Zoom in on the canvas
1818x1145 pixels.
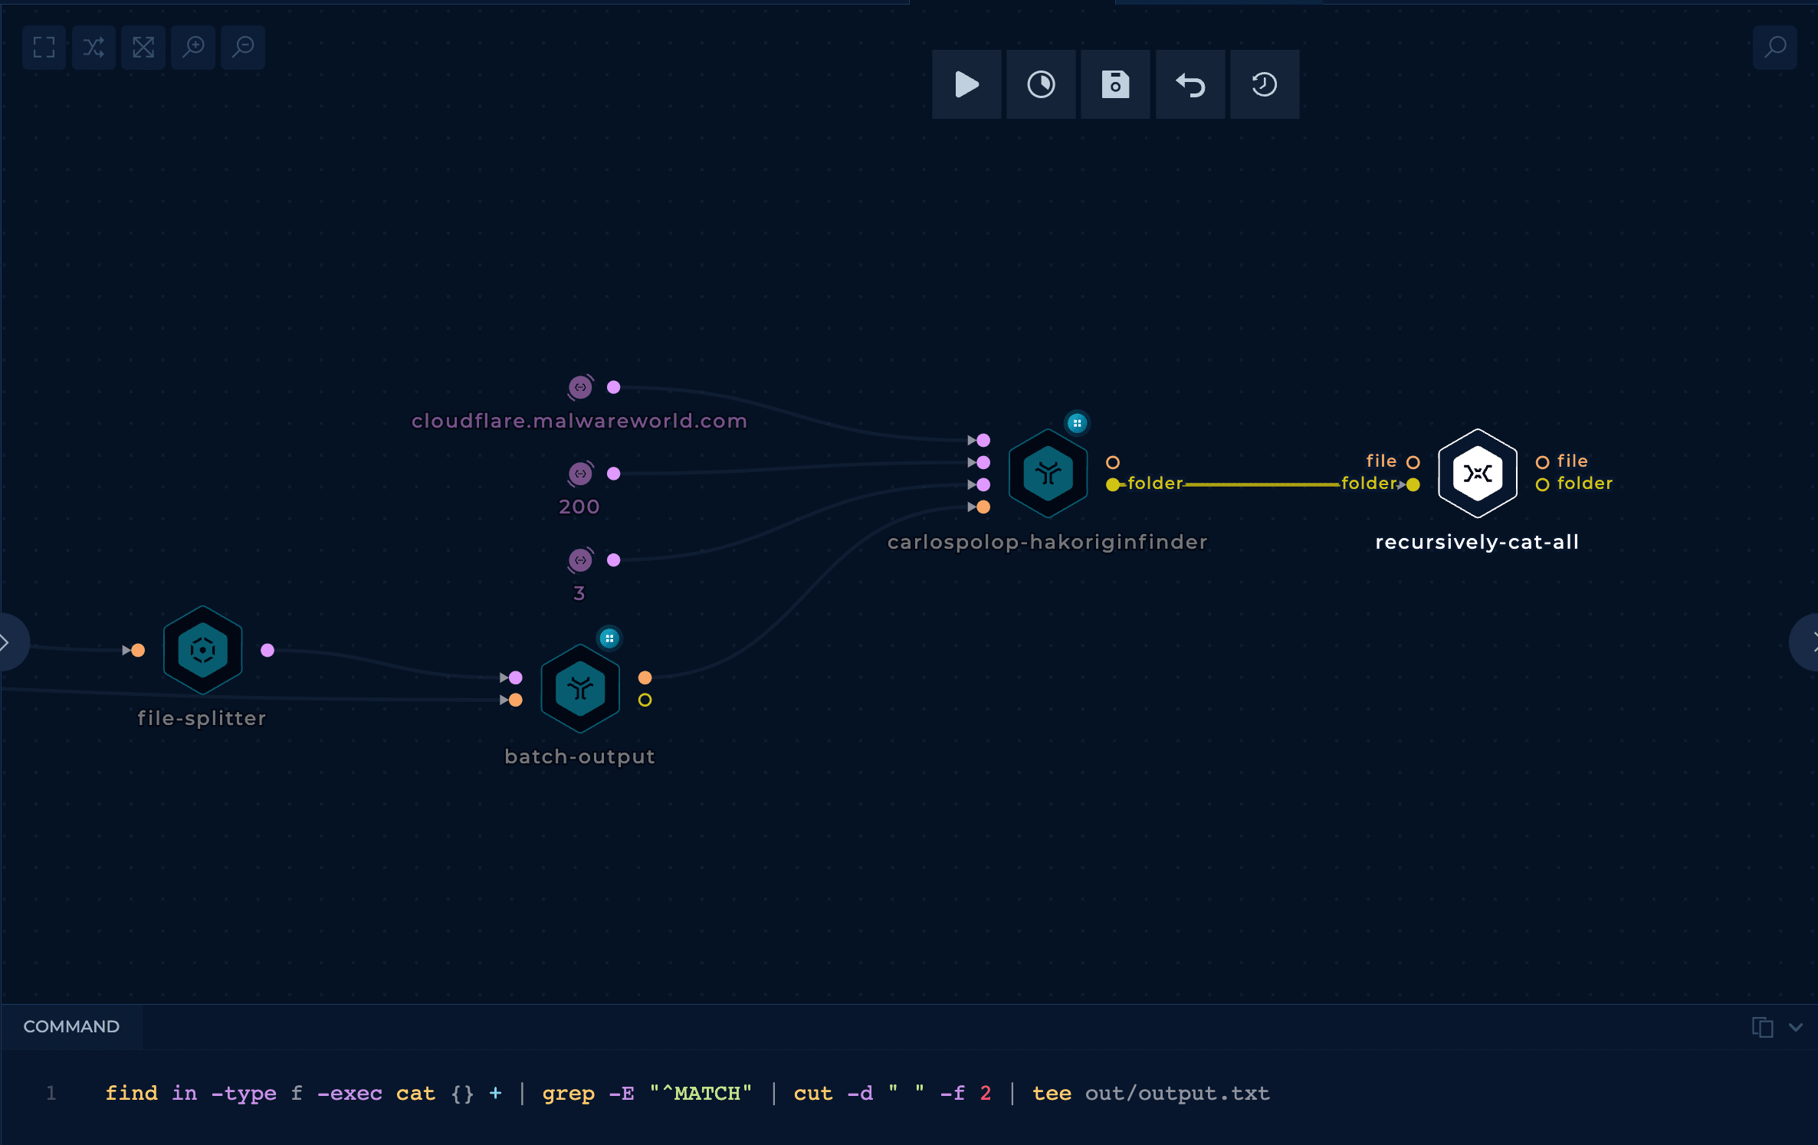(193, 48)
